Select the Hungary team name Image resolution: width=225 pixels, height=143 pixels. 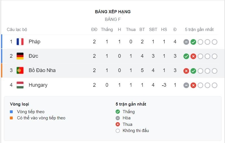coord(38,85)
